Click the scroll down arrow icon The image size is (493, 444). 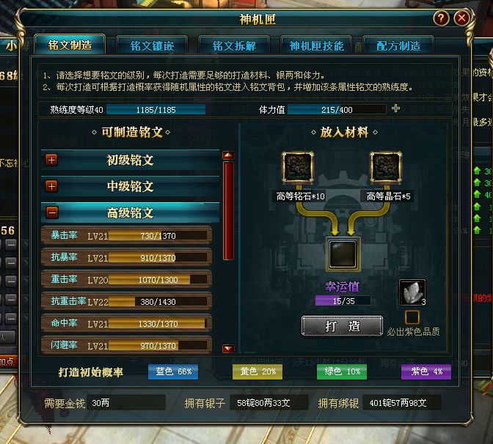[228, 349]
